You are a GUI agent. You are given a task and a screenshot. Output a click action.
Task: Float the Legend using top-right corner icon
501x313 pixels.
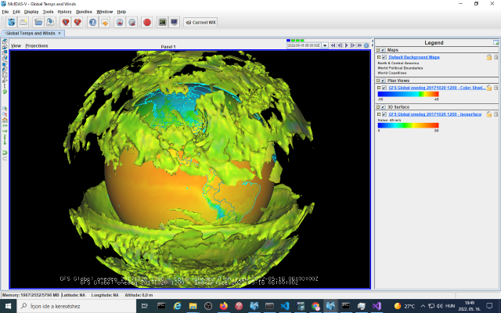(x=496, y=42)
